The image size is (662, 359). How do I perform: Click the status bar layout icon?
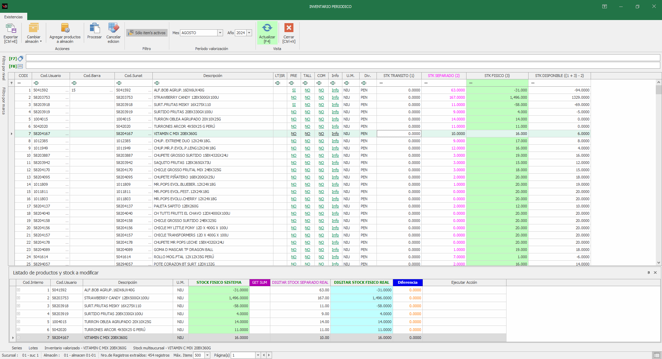(656, 355)
